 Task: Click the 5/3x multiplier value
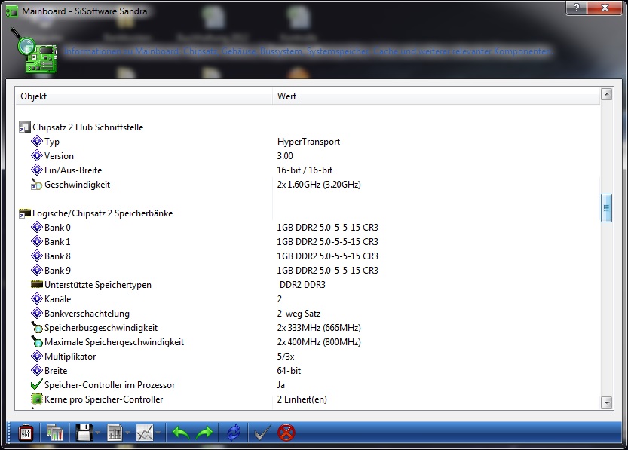(x=286, y=357)
